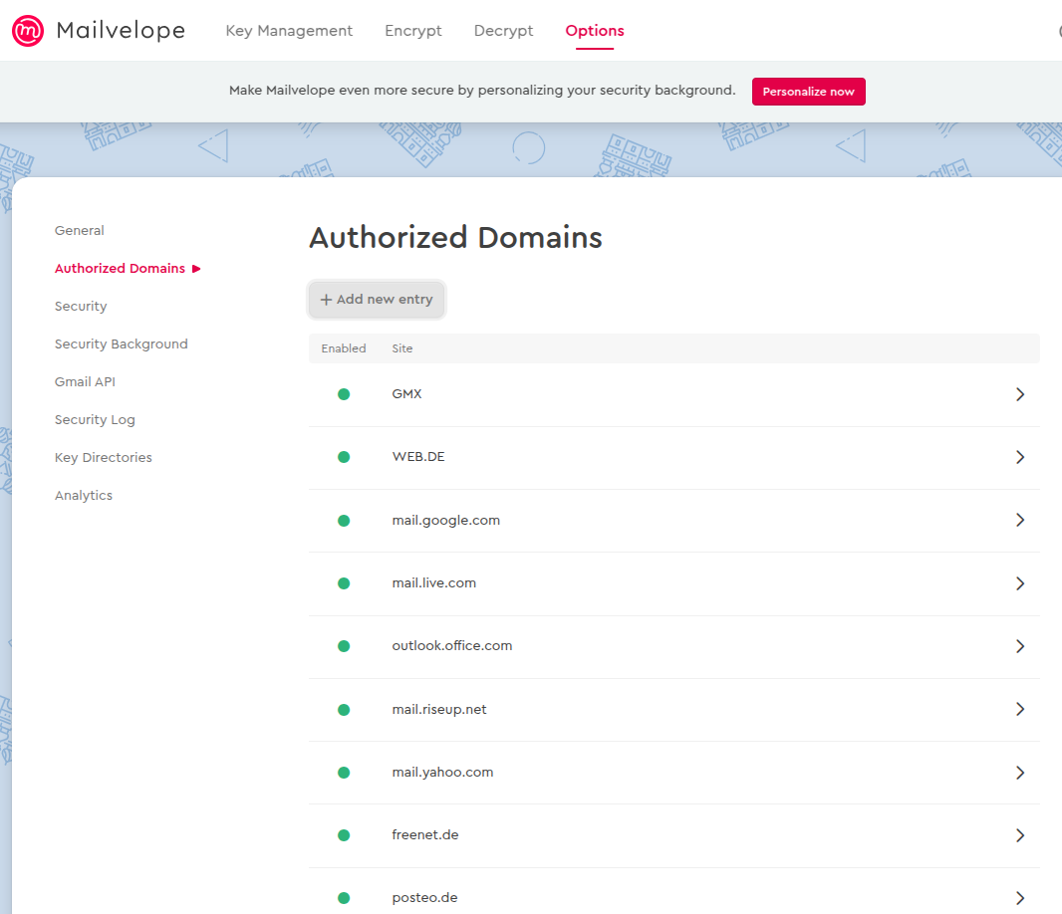
Task: Switch to the Encrypt tab
Action: tap(413, 31)
